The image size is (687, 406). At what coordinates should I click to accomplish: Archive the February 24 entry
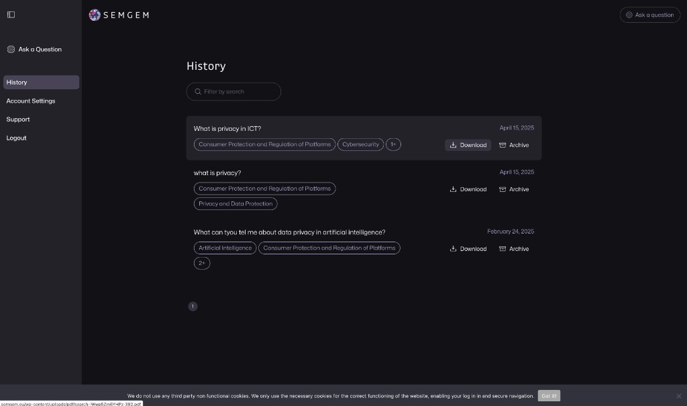pos(514,249)
